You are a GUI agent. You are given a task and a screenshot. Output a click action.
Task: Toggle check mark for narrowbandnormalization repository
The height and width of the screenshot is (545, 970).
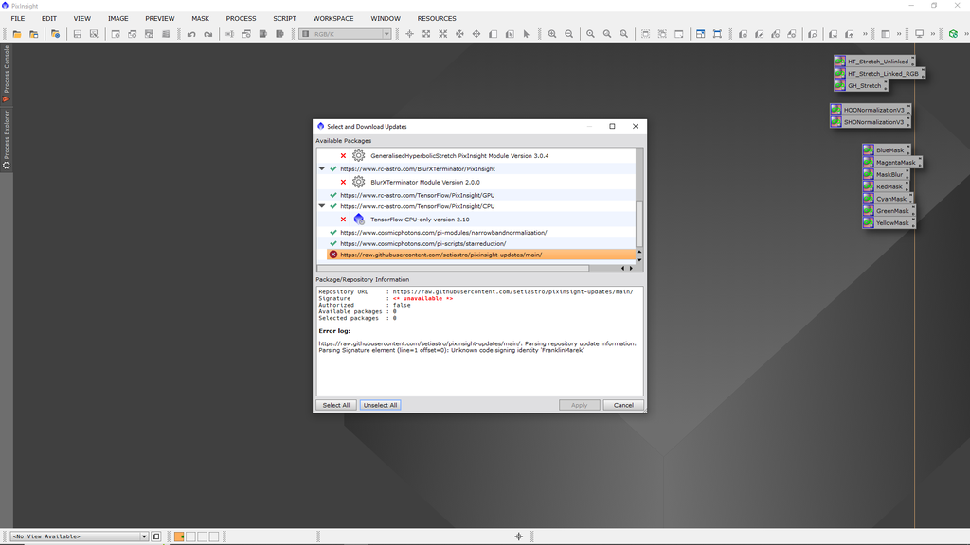[333, 233]
